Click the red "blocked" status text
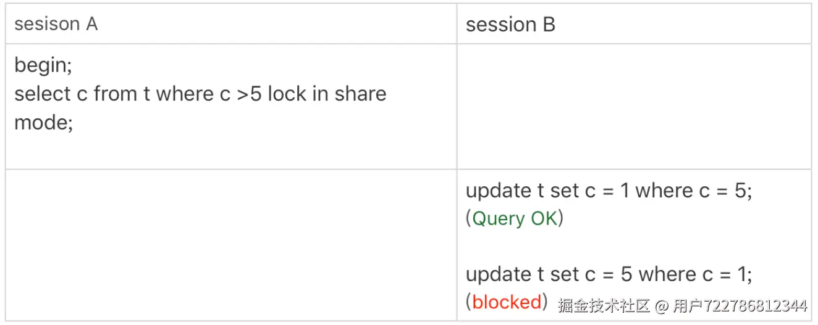Screen dimensions: 818x325 point(507,302)
